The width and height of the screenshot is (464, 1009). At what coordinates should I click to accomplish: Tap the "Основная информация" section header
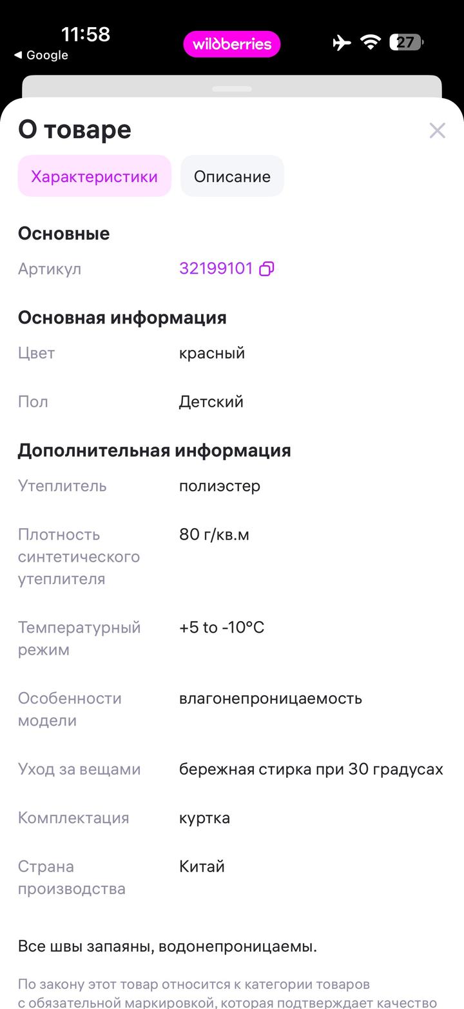[122, 318]
